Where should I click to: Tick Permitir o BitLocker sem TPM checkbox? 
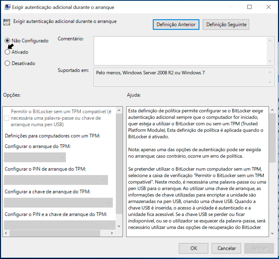click(x=6, y=118)
